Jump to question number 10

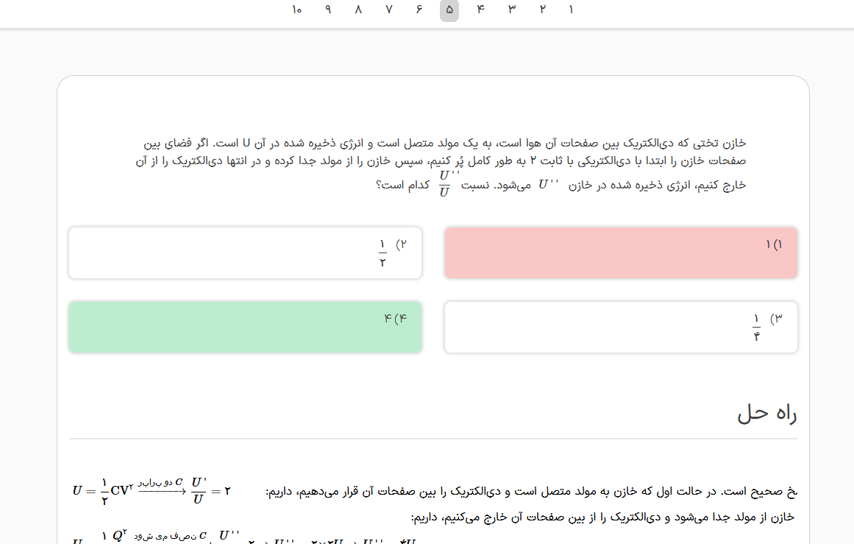coord(296,10)
